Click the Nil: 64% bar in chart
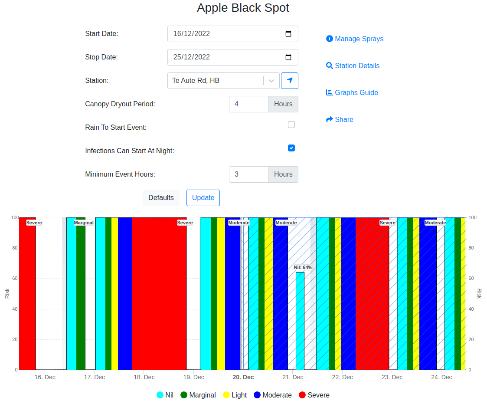Image resolution: width=487 pixels, height=404 pixels. point(300,321)
